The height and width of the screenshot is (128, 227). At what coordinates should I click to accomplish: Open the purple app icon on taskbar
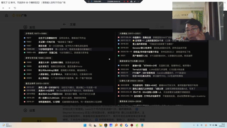tap(111, 125)
